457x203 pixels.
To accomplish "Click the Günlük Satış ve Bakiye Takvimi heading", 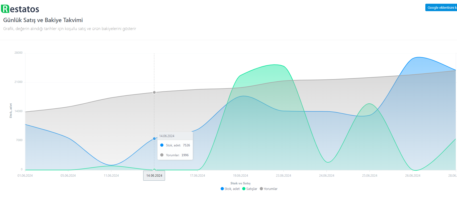I will (x=43, y=20).
